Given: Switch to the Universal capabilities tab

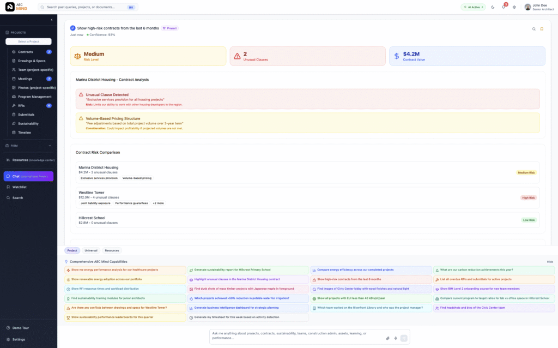Looking at the screenshot, I should (92, 250).
